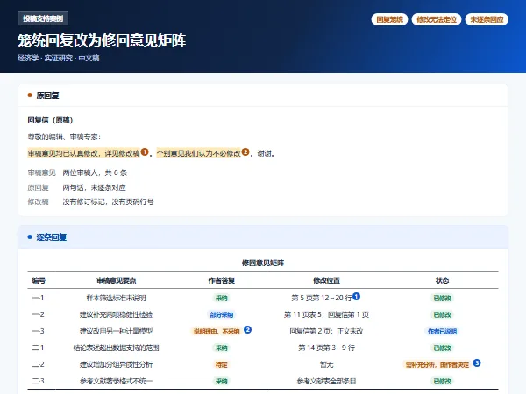
Task: Click the 修改位置 column header
Action: coord(326,280)
